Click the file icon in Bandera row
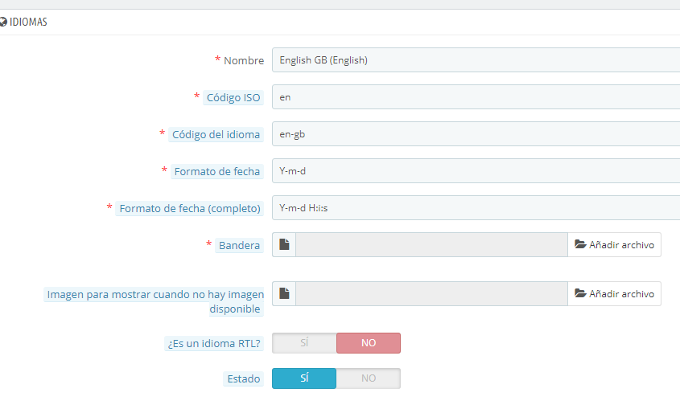Image resolution: width=680 pixels, height=413 pixels. 284,245
